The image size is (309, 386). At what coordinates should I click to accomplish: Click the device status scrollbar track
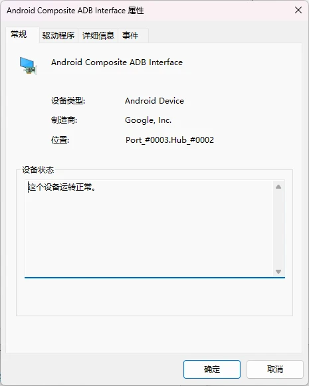point(278,229)
